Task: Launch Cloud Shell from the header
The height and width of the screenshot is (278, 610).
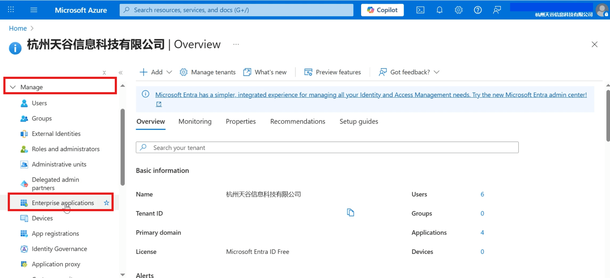Action: (x=420, y=10)
